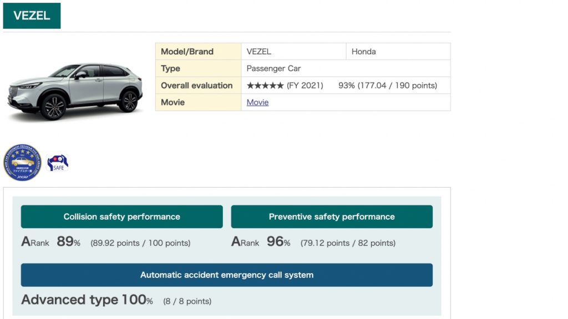
Task: Select the Collision safety performance header
Action: (x=121, y=217)
